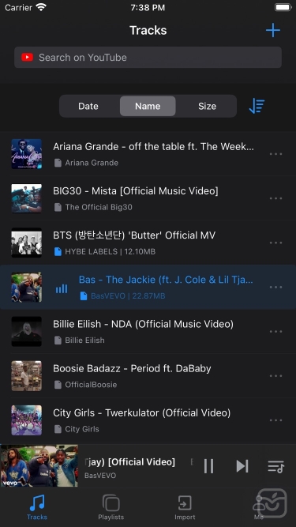Screen dimensions: 296x527
Task: Select the Tracks music note tab
Action: [37, 506]
